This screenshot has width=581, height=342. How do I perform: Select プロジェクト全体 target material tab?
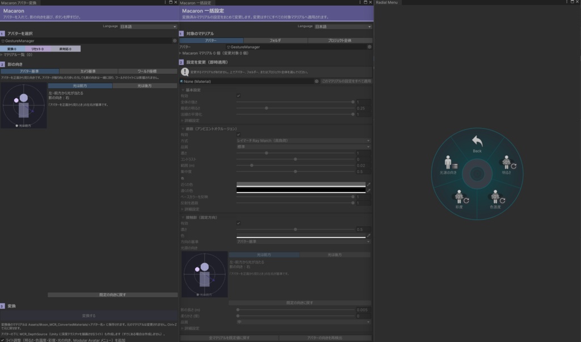[340, 40]
